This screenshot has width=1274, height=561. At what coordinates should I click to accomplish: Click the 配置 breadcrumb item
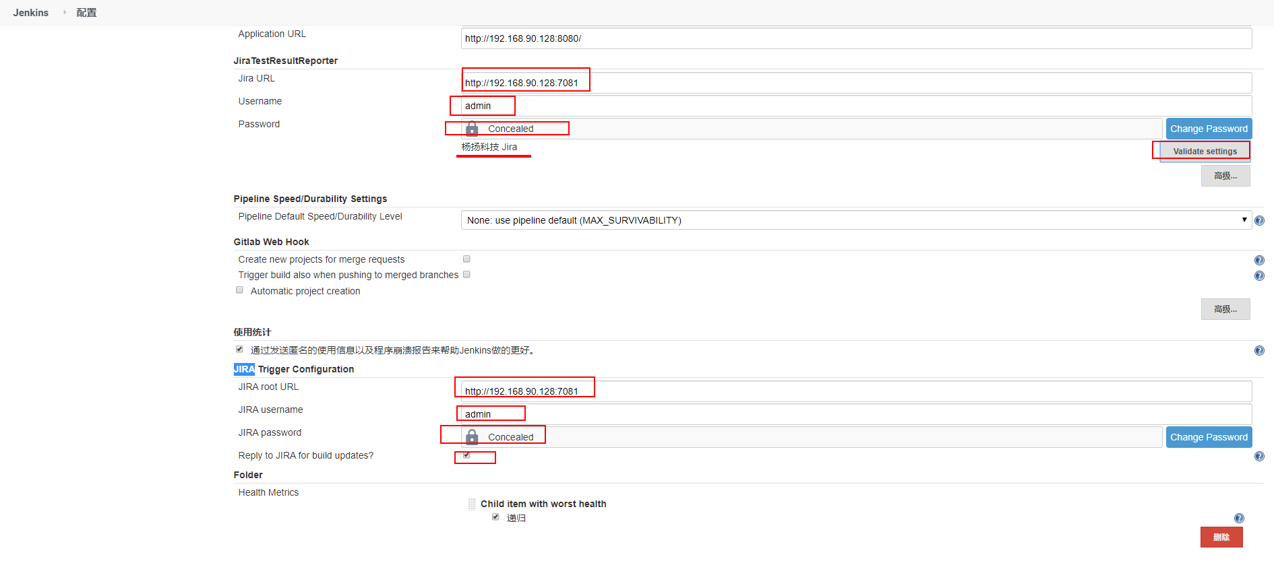pyautogui.click(x=86, y=13)
